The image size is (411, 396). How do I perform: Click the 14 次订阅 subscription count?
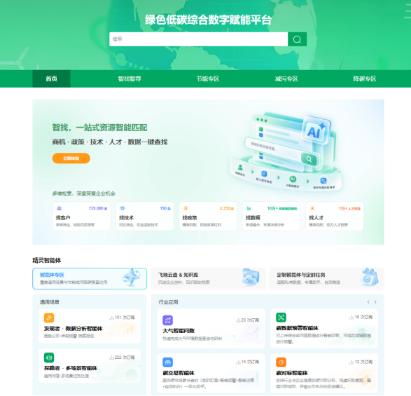(x=247, y=362)
